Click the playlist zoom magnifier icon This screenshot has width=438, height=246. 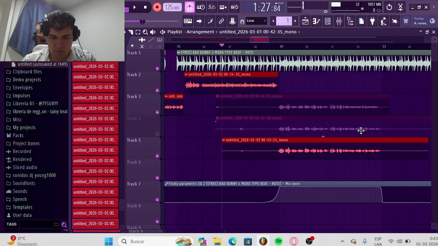[x=145, y=32]
